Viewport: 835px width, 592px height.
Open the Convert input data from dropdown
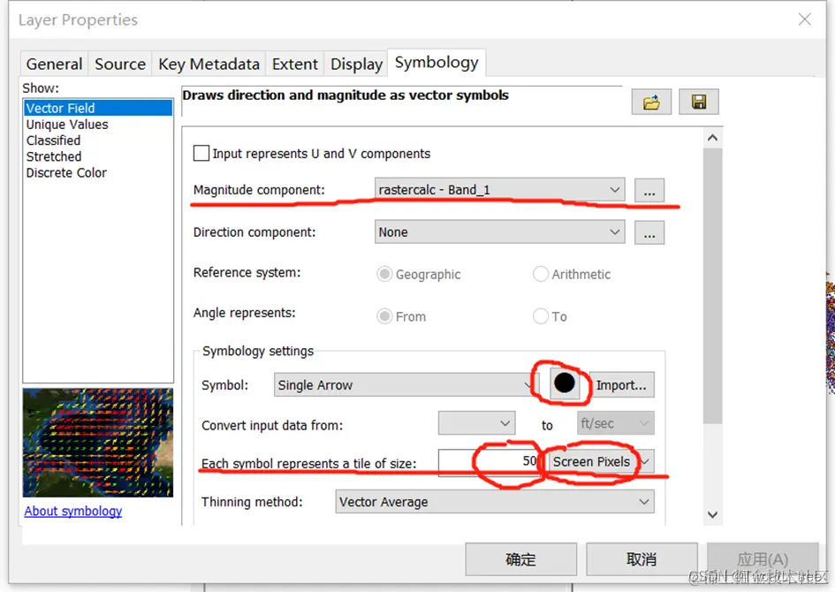[476, 423]
